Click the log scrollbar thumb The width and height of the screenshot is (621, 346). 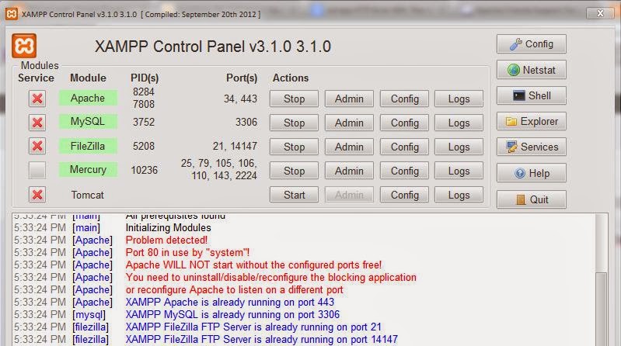tap(602, 309)
